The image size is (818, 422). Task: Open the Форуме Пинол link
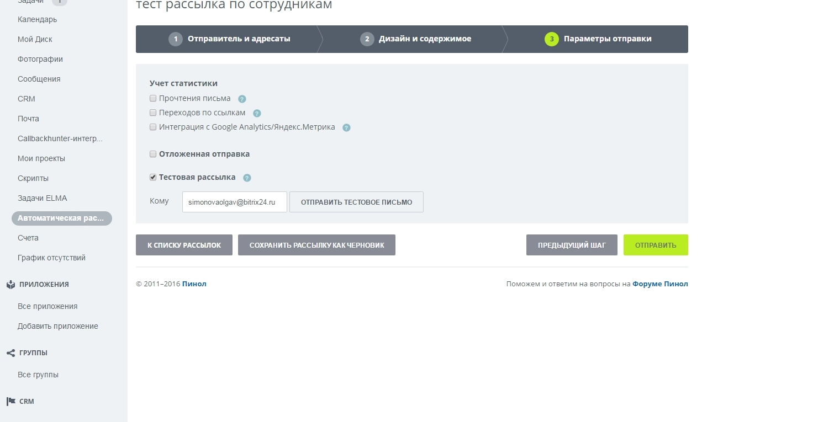click(x=660, y=284)
